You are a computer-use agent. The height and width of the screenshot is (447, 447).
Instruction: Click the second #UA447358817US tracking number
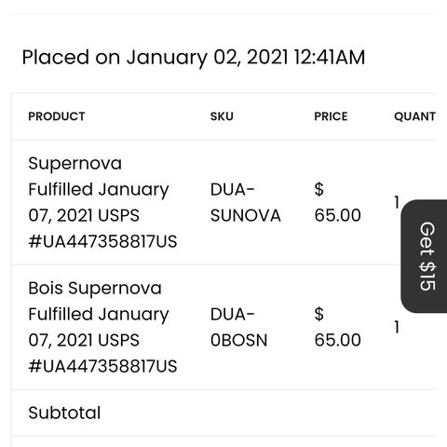102,366
